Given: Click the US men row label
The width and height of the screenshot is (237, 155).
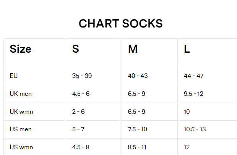Looking at the screenshot, I should 21,129.
